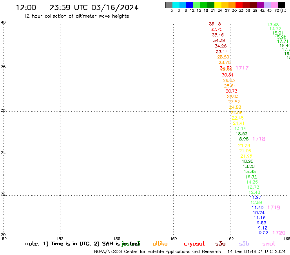Select the green value 18.63

(241, 134)
